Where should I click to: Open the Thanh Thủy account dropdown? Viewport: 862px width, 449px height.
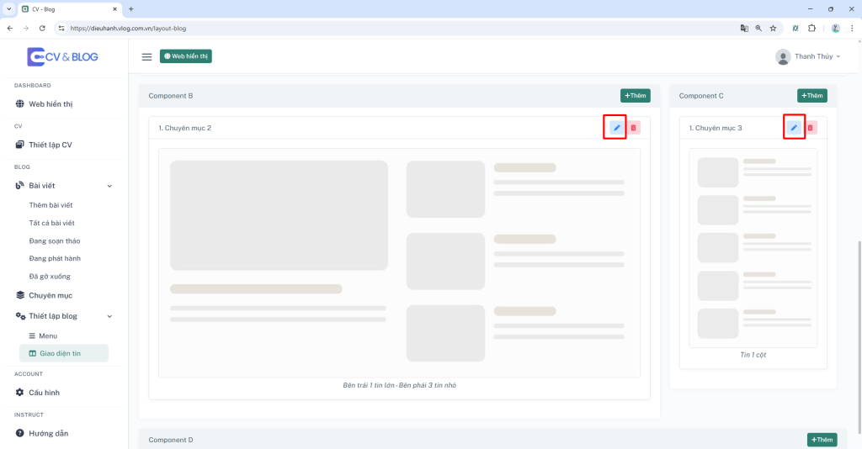pos(817,56)
